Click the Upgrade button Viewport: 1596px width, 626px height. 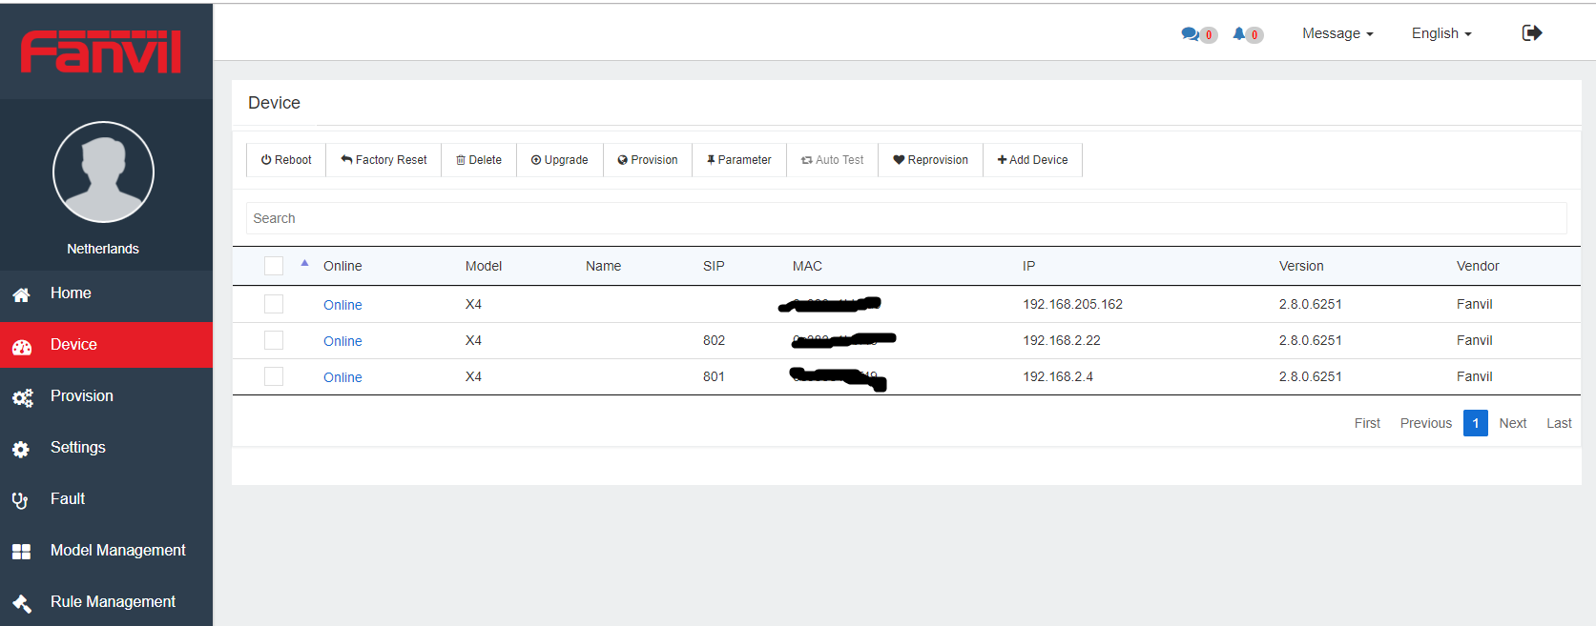click(x=560, y=160)
